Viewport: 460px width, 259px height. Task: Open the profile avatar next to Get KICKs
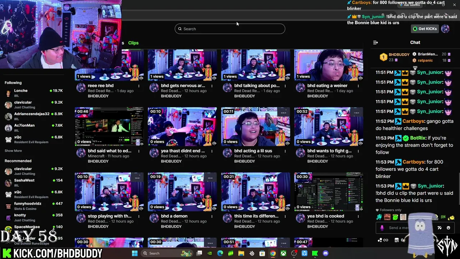[x=445, y=29]
